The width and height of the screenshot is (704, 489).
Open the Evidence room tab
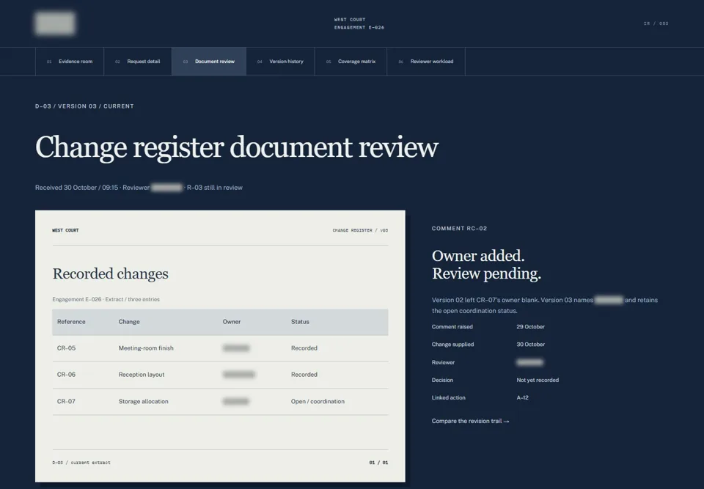point(70,62)
